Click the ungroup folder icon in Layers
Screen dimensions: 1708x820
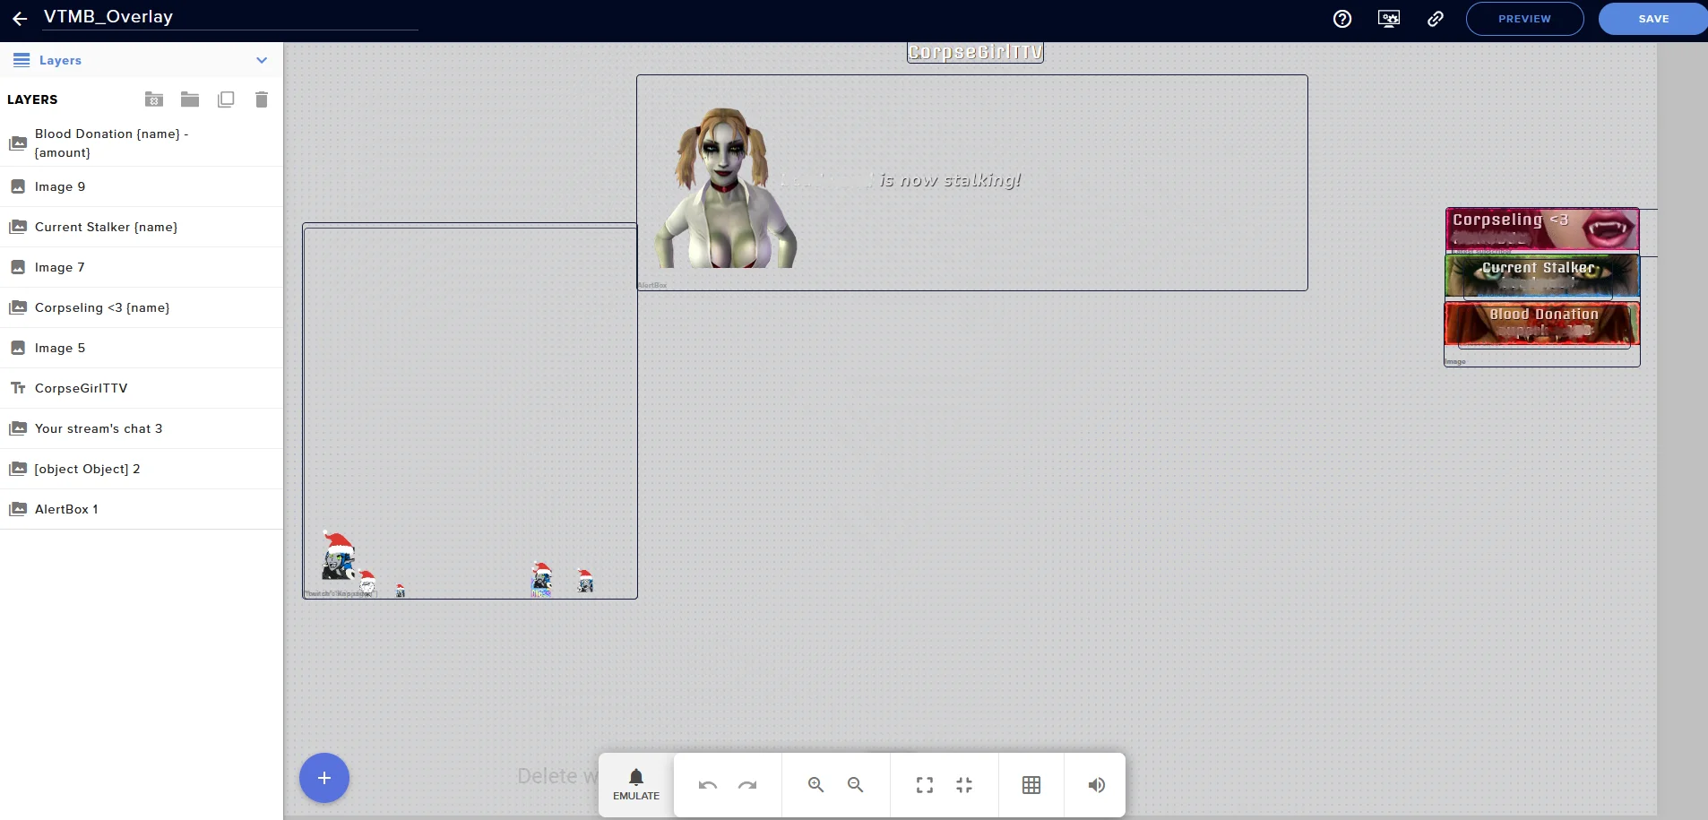(x=154, y=99)
